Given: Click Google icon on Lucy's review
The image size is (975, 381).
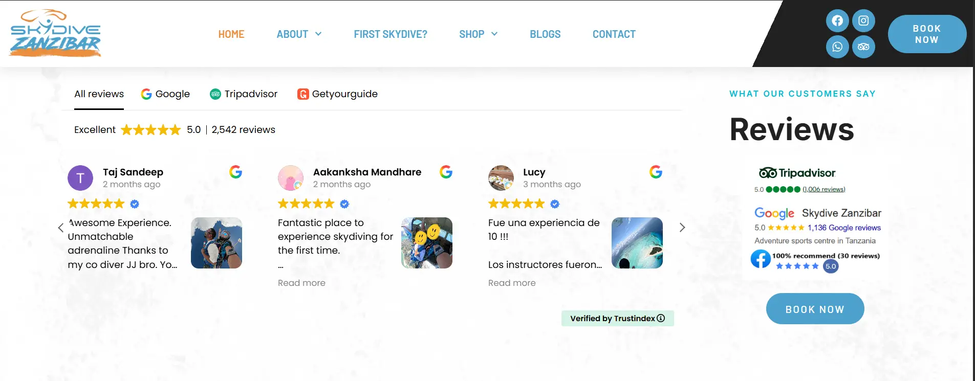Looking at the screenshot, I should click(656, 172).
